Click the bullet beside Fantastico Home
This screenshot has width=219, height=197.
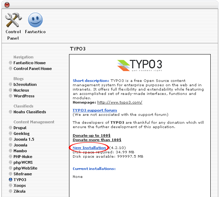click(x=10, y=63)
